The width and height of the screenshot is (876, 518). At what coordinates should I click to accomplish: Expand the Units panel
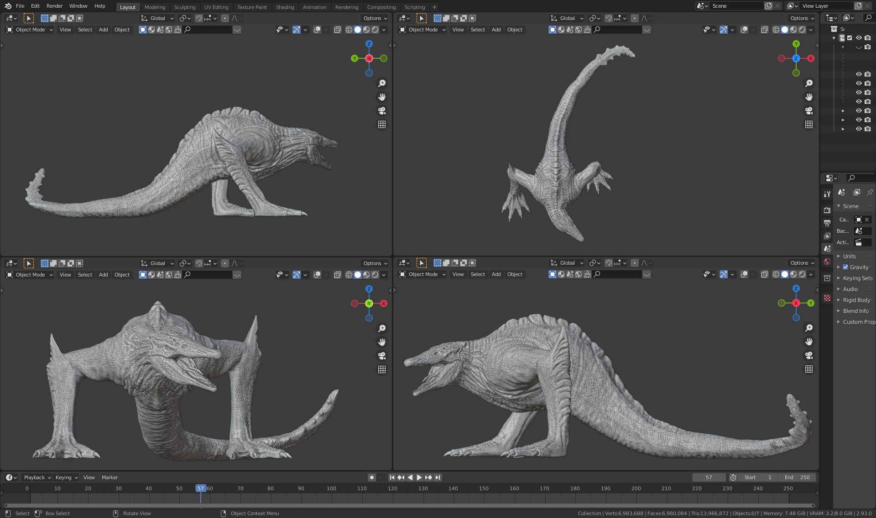[849, 256]
